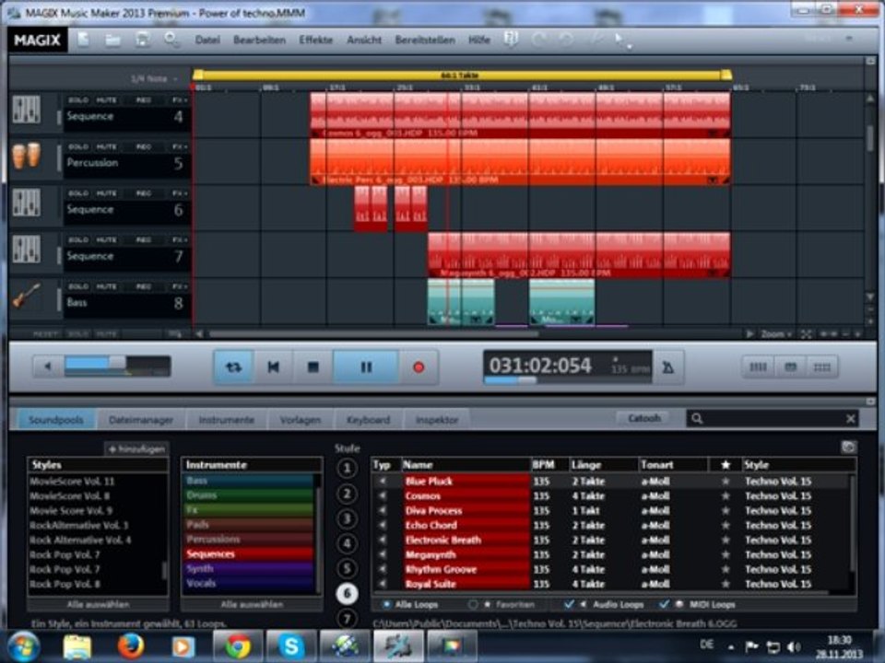Viewport: 885px width, 663px height.
Task: Pause playback
Action: click(x=366, y=367)
